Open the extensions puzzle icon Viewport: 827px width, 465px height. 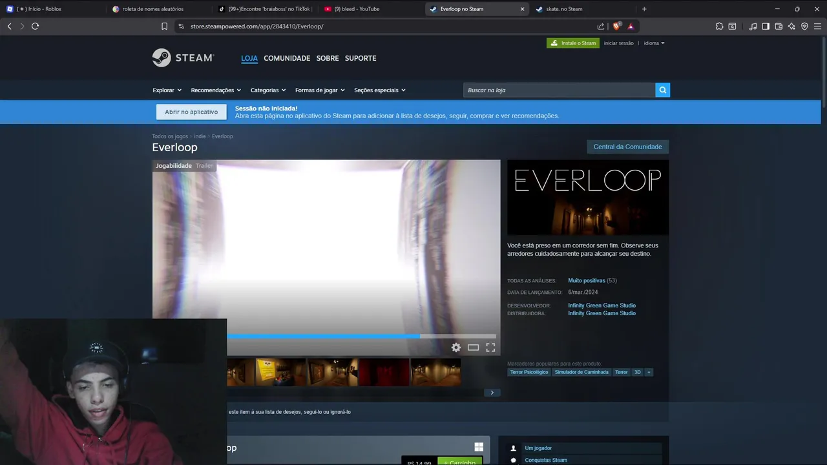pos(719,26)
